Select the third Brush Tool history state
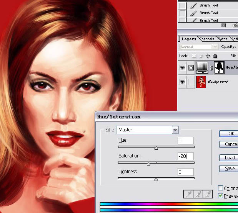238x213 pixels. click(213, 20)
